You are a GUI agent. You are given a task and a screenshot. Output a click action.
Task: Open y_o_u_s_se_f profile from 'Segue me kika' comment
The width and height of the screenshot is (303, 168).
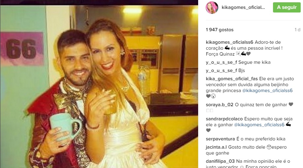[222, 62]
